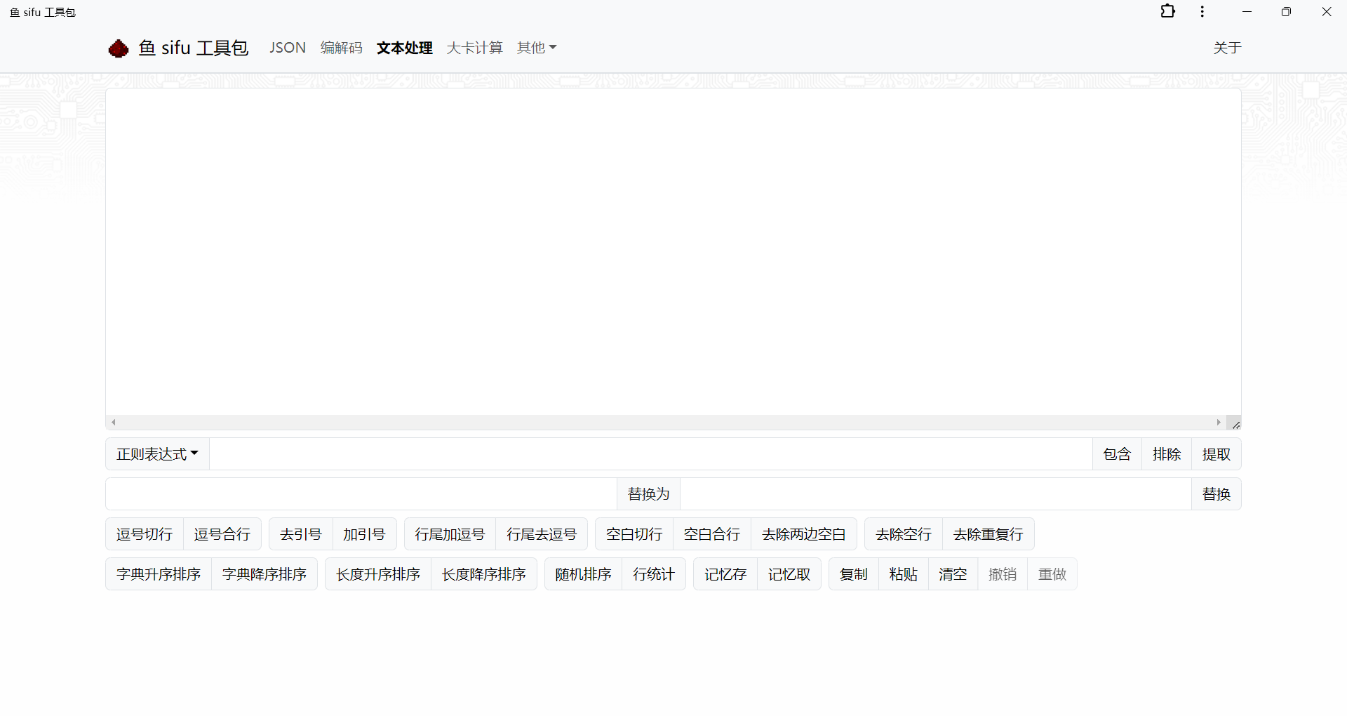Click 行统计 line count button

(654, 574)
